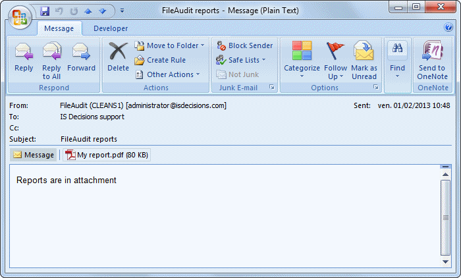This screenshot has height=278, width=461.
Task: Click the subject text FileAudit reports
Action: (x=89, y=139)
